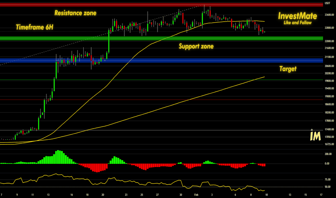Click the 22000.00 price axis value
Image resolution: width=336 pixels, height=198 pixels.
330,41
